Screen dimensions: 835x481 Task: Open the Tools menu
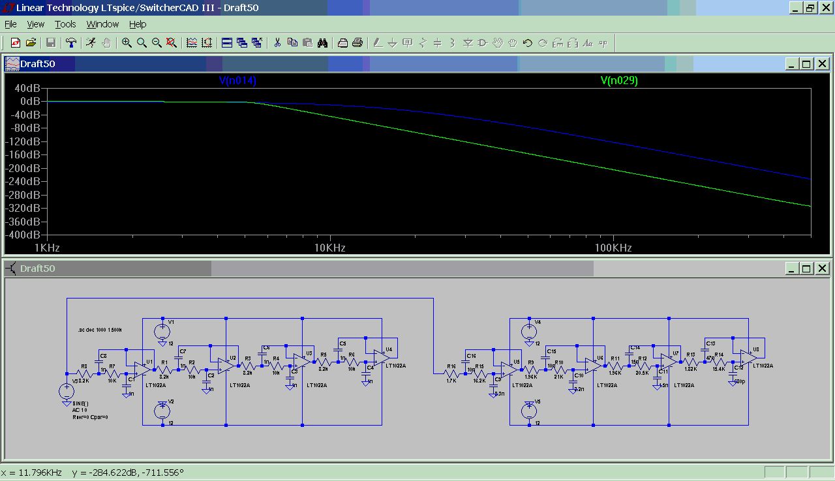click(65, 24)
